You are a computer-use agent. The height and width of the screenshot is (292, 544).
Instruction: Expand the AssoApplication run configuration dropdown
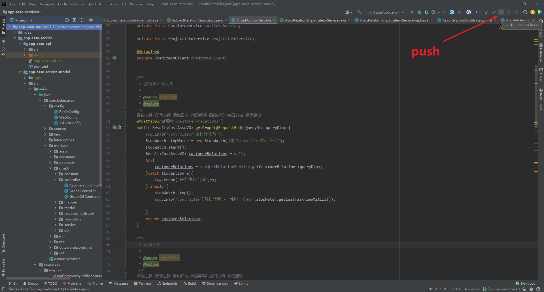point(403,12)
